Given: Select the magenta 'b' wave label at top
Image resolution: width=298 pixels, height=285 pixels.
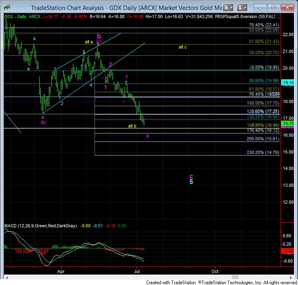Looking at the screenshot, I should point(99,36).
